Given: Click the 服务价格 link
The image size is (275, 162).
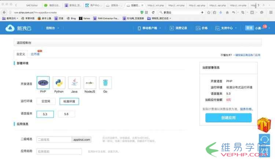Looking at the screenshot, I should click(246, 109).
